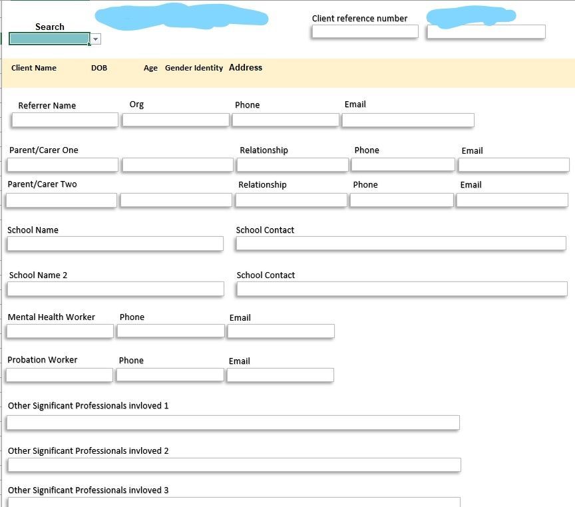Click Probation Worker Phone box
The width and height of the screenshot is (575, 507).
tap(170, 375)
